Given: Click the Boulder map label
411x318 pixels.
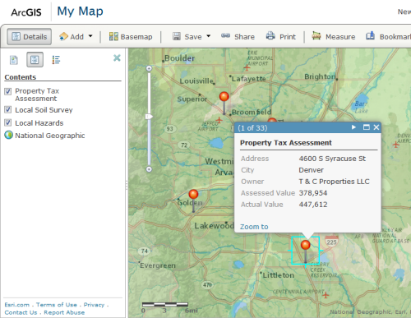Looking at the screenshot, I should [179, 58].
